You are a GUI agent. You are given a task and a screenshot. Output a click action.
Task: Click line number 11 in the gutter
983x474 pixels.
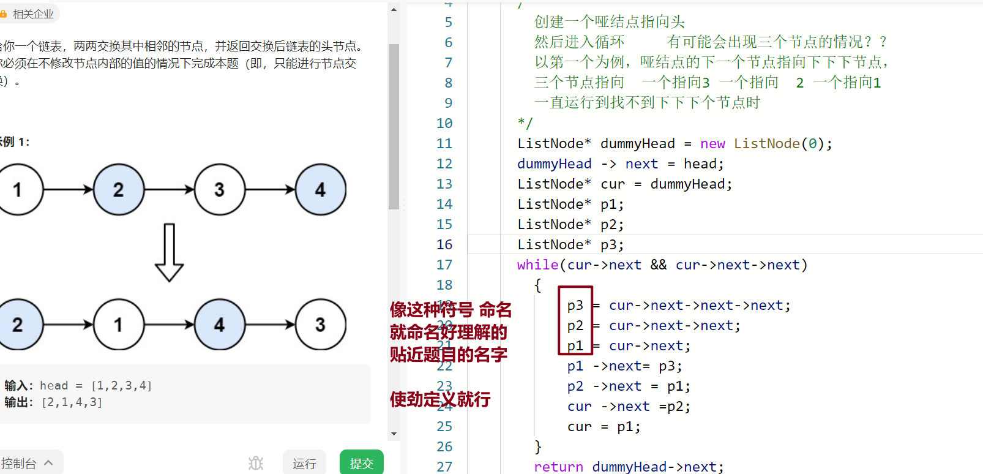444,143
